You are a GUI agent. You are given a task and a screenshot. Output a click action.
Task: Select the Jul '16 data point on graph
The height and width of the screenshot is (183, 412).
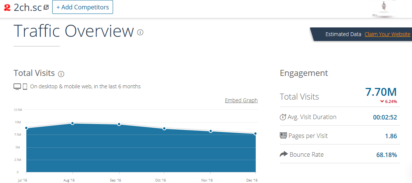(x=26, y=128)
